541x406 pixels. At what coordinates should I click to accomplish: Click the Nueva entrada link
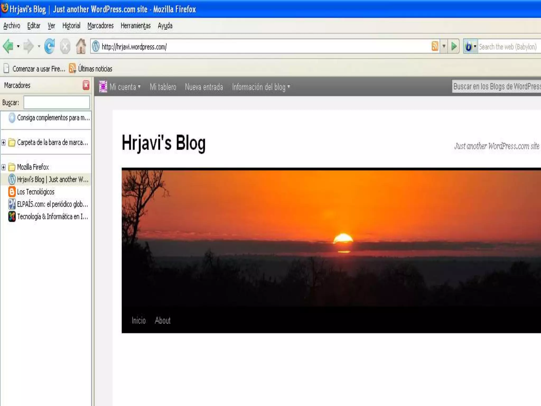point(204,87)
